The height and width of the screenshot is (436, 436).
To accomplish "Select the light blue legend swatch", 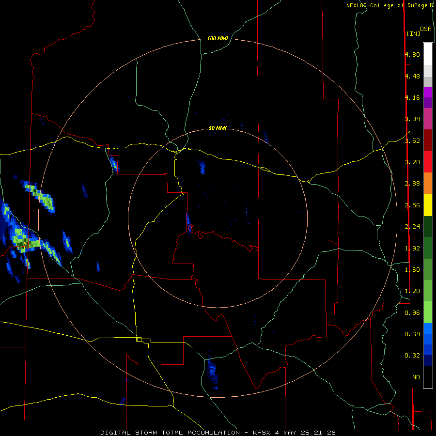I will coord(428,328).
